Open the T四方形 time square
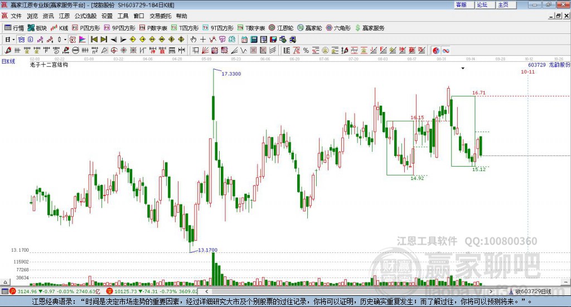The image size is (571, 307). [185, 28]
